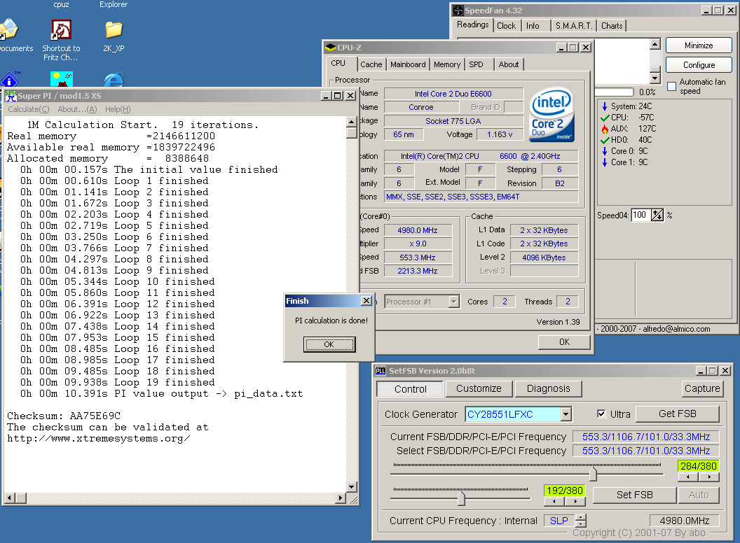This screenshot has width=740, height=543.
Task: Toggle Automatic fan speed checkbox
Action: click(671, 86)
